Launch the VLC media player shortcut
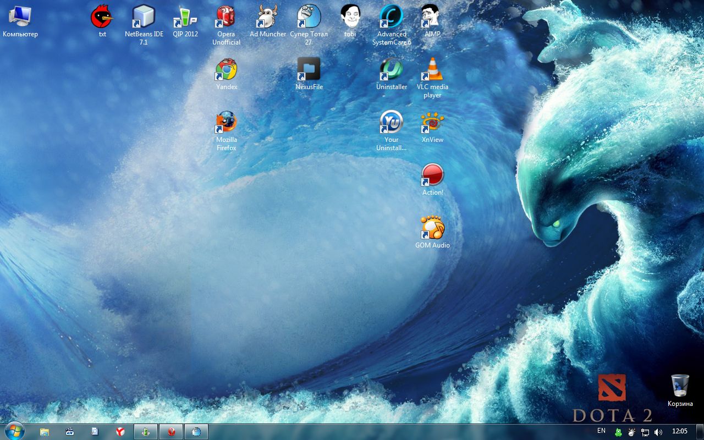 click(432, 70)
